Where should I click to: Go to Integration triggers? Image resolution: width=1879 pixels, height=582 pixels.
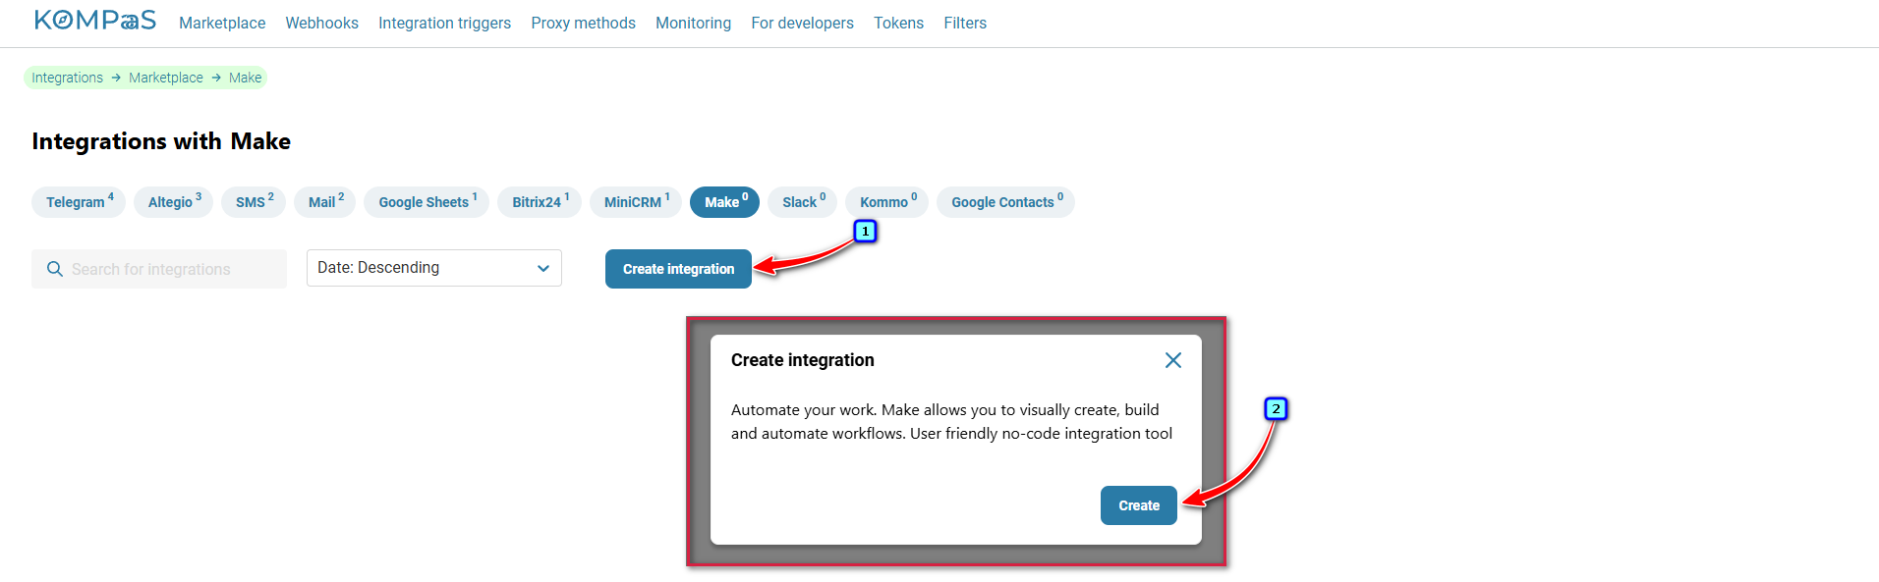point(444,23)
